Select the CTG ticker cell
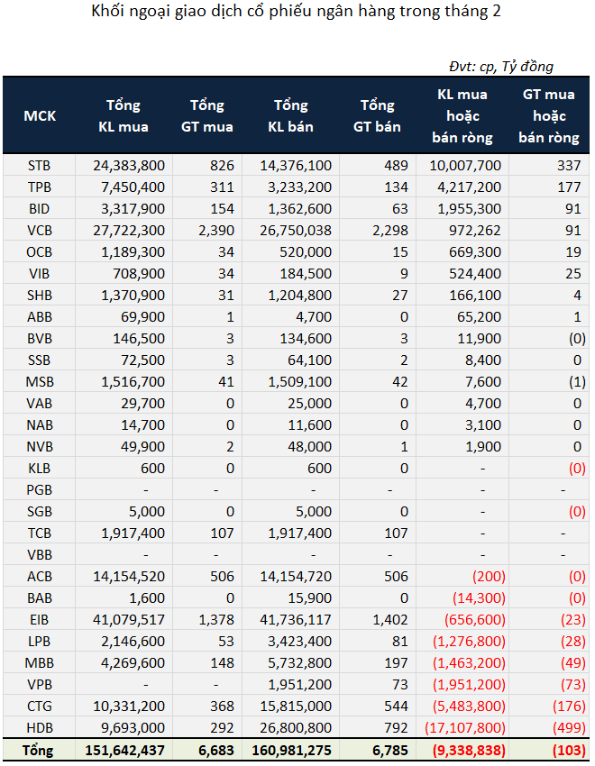The image size is (595, 766). 40,706
